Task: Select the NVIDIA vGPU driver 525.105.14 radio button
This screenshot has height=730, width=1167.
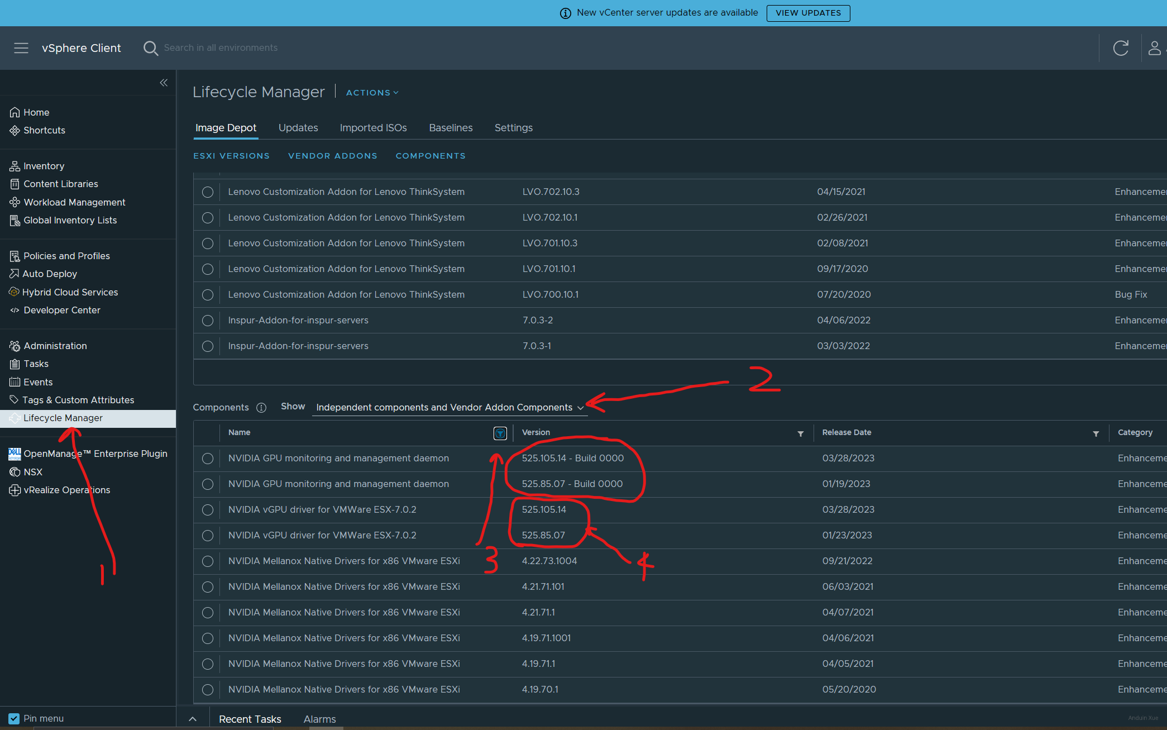Action: click(x=208, y=510)
